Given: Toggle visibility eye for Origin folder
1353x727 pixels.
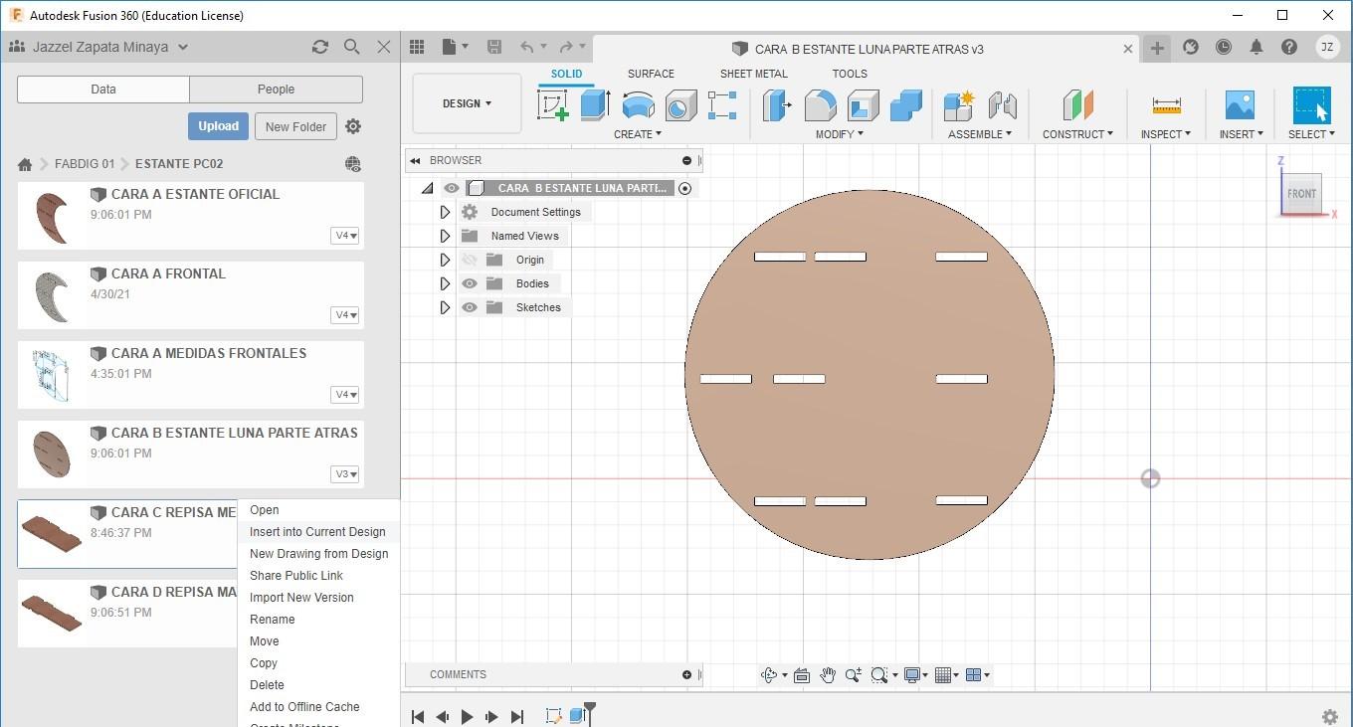Looking at the screenshot, I should point(470,260).
